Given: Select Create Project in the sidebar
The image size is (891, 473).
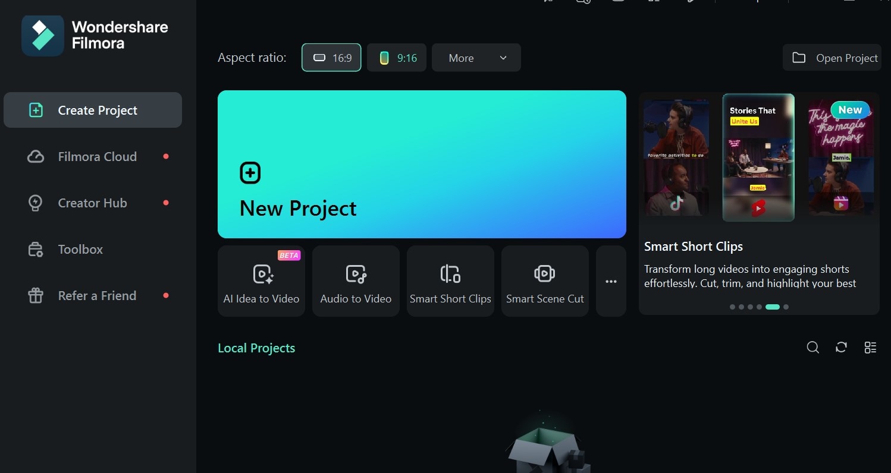Looking at the screenshot, I should click(x=93, y=110).
